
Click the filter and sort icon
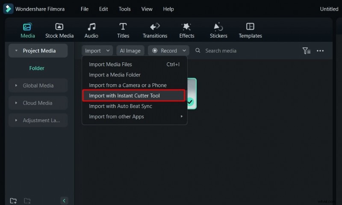[306, 51]
